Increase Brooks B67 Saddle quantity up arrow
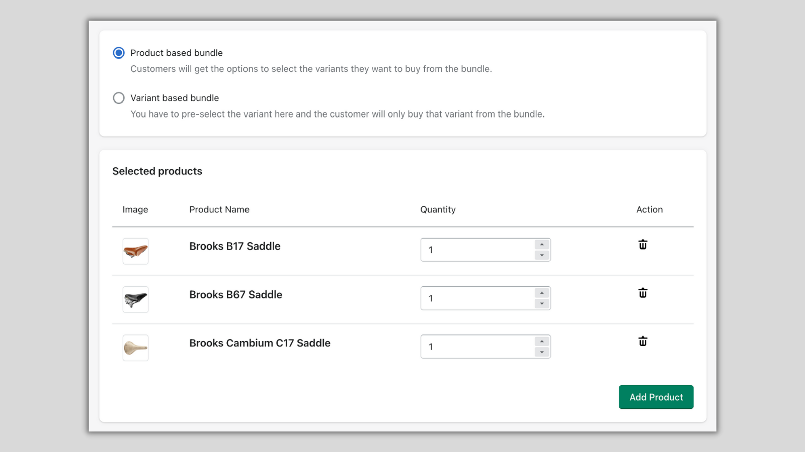 (542, 293)
